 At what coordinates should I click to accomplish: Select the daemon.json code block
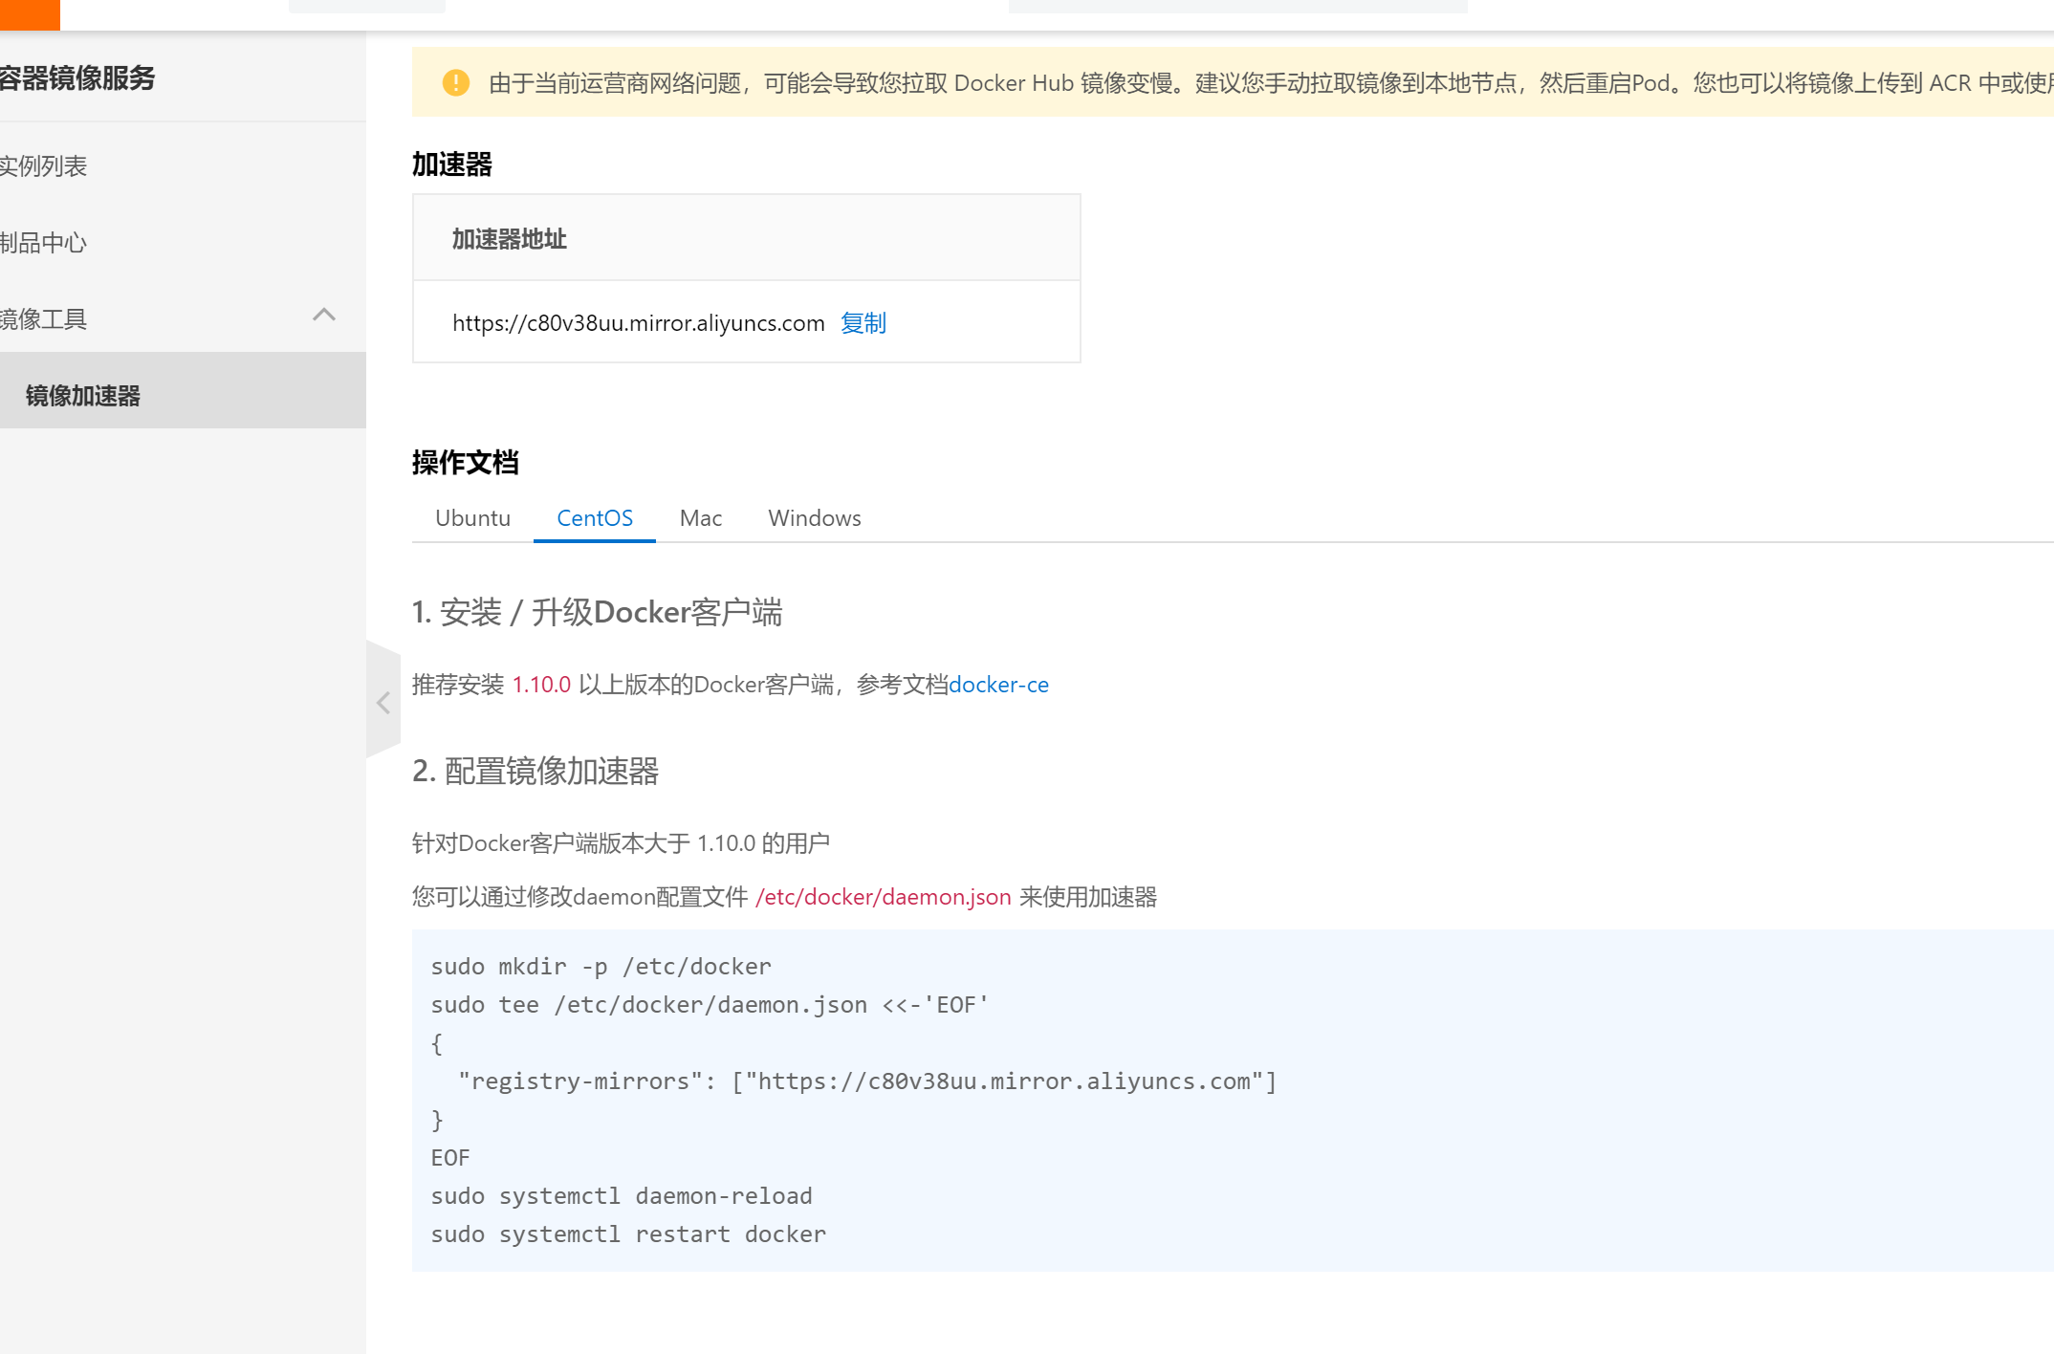click(956, 1100)
